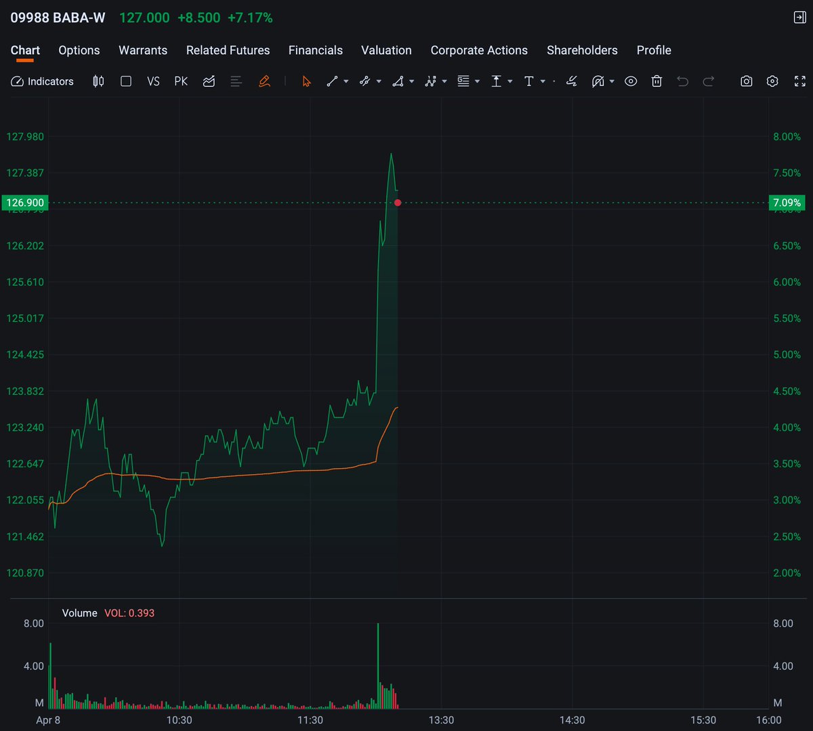This screenshot has height=731, width=813.
Task: Select the Text annotation tool
Action: 529,81
